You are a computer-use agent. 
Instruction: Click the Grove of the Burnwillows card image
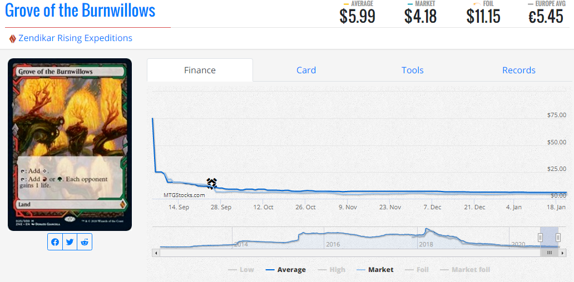70,144
